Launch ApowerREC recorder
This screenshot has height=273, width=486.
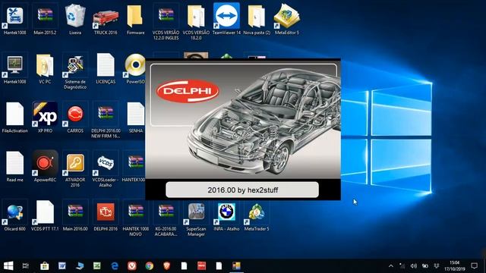click(45, 167)
